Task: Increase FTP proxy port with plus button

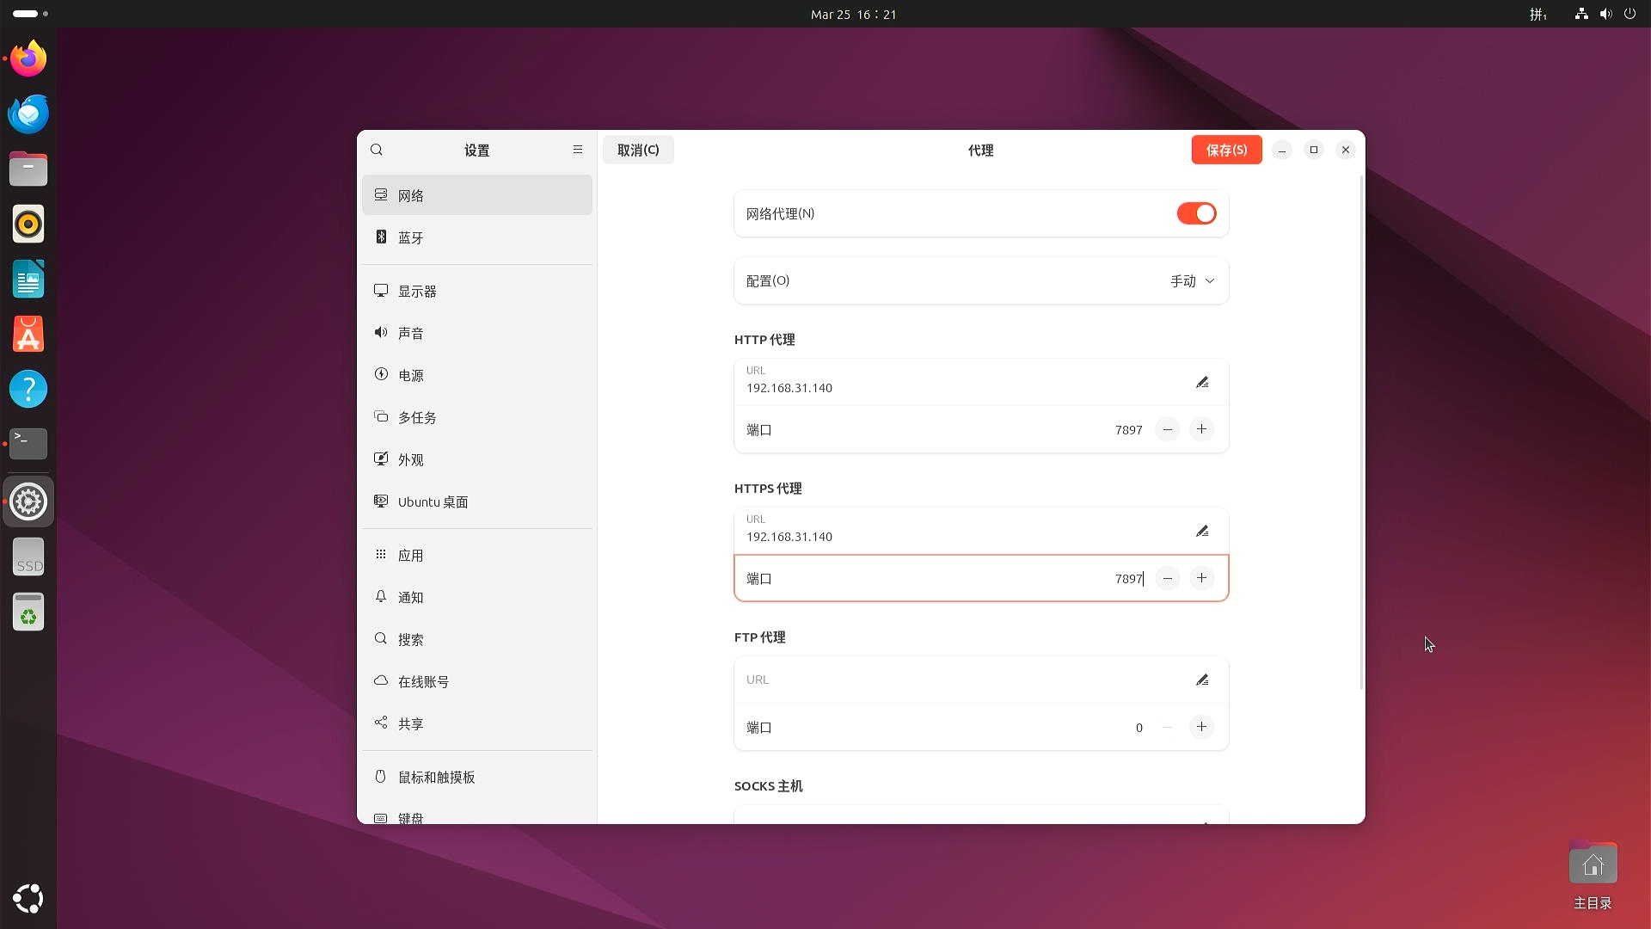Action: tap(1201, 727)
